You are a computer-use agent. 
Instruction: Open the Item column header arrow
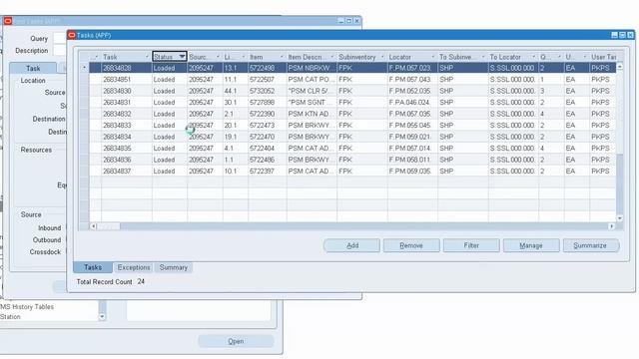tap(282, 57)
